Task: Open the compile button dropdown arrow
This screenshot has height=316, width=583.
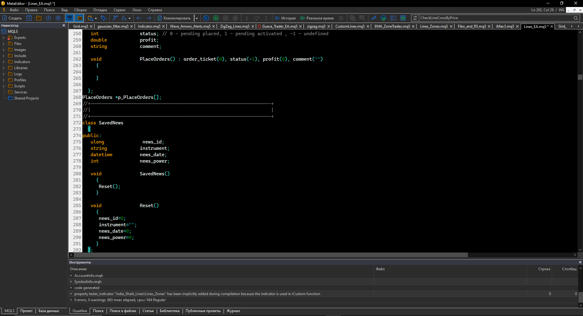Action: coord(197,18)
